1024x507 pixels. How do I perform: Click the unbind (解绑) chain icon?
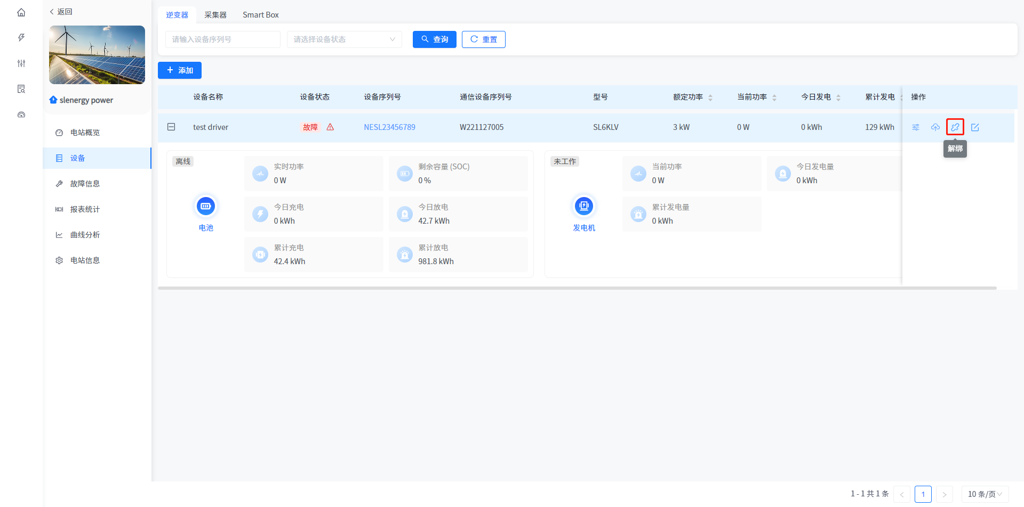[955, 127]
